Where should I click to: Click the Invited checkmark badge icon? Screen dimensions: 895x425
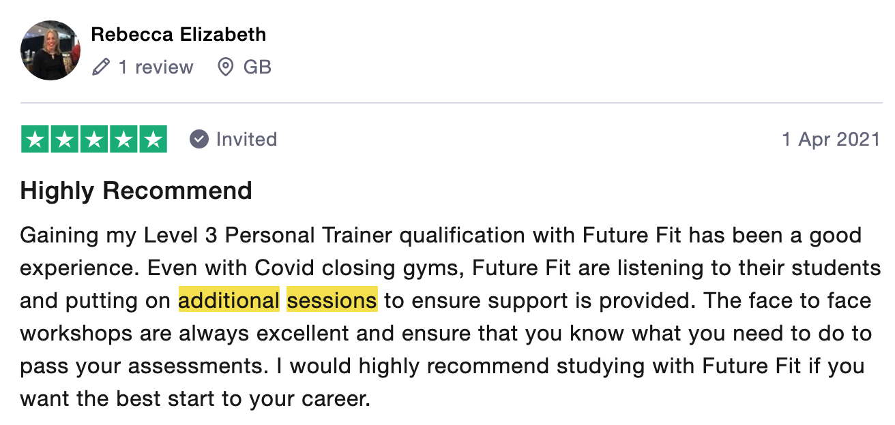point(199,139)
